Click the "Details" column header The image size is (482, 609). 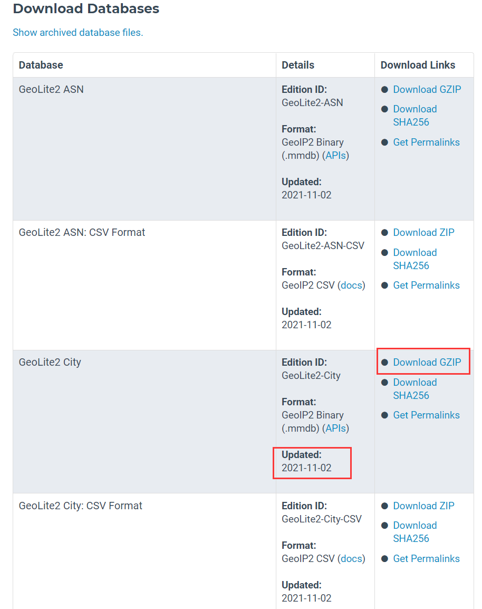point(298,65)
